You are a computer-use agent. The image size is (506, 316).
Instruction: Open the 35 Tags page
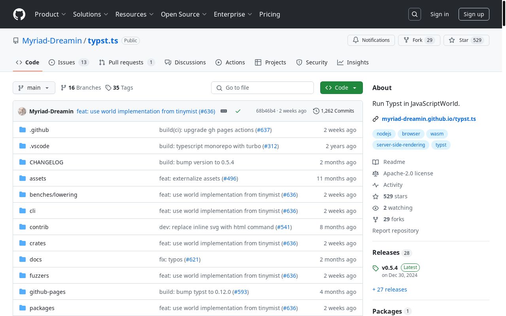(119, 88)
